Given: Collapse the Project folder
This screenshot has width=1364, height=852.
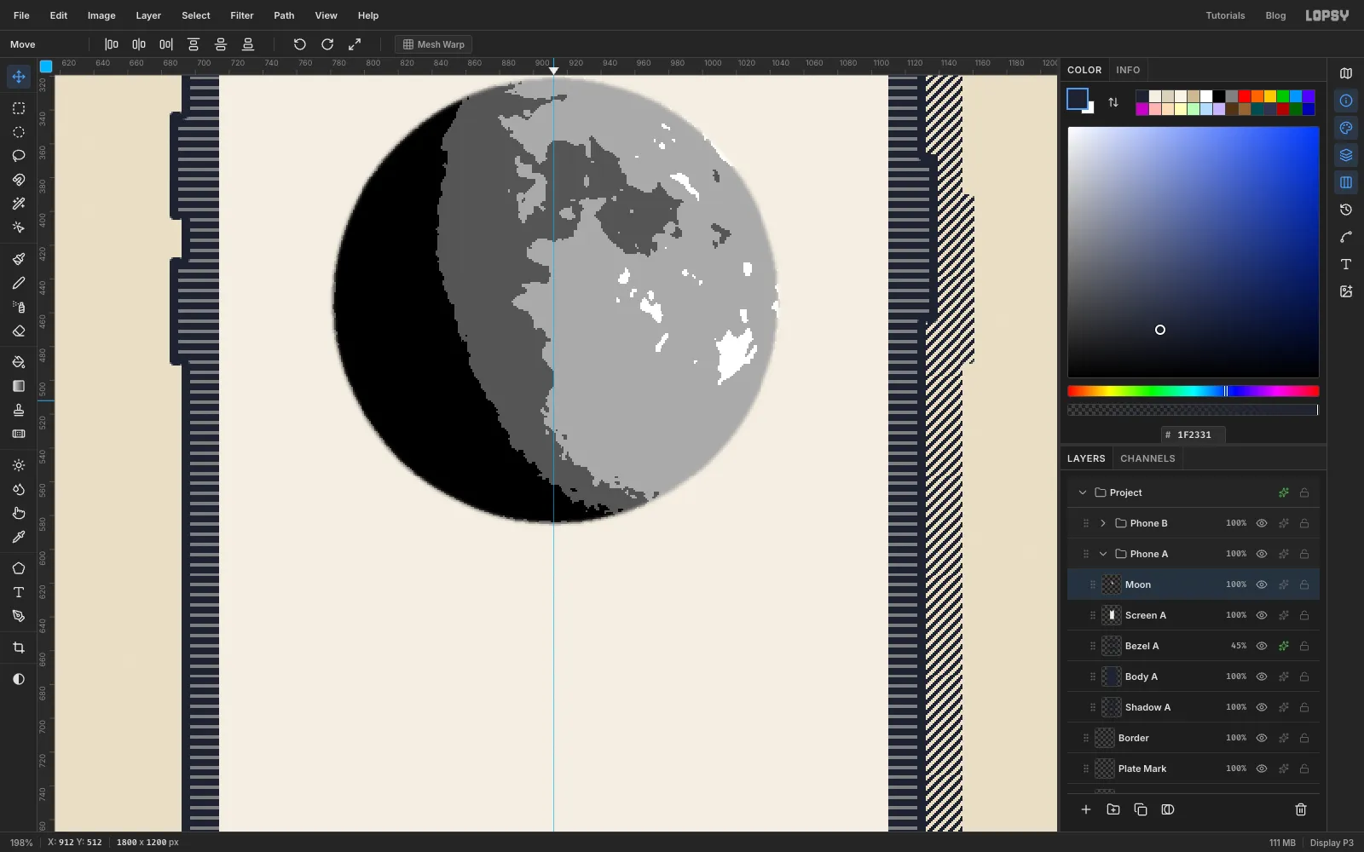Looking at the screenshot, I should pos(1083,492).
